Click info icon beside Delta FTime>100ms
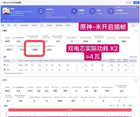The width and height of the screenshot is (140, 117). click(126, 97)
